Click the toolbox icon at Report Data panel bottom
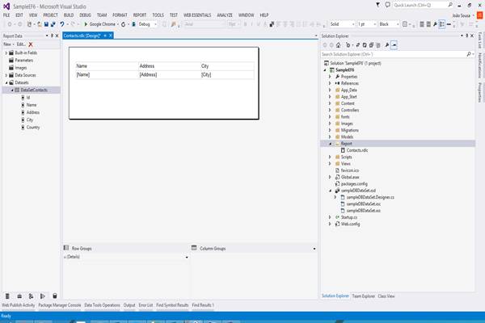Image resolution: width=485 pixels, height=323 pixels. [19, 296]
